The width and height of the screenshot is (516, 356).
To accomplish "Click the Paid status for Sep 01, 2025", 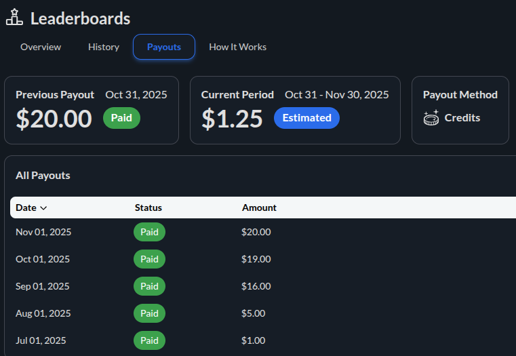I will 149,286.
